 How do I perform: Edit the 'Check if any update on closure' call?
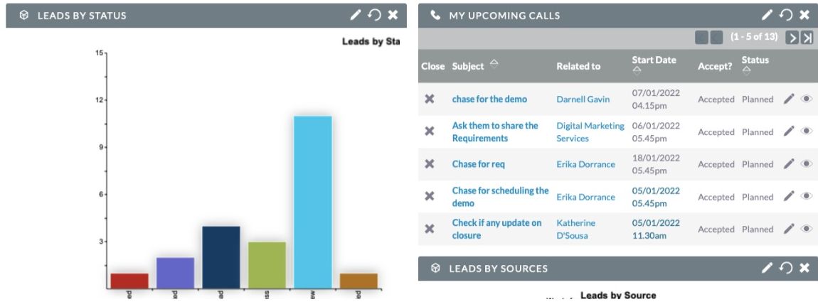point(789,229)
